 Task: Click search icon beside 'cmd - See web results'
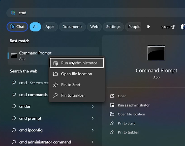(14, 83)
